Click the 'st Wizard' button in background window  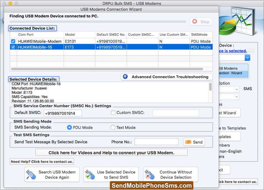tap(230, 113)
